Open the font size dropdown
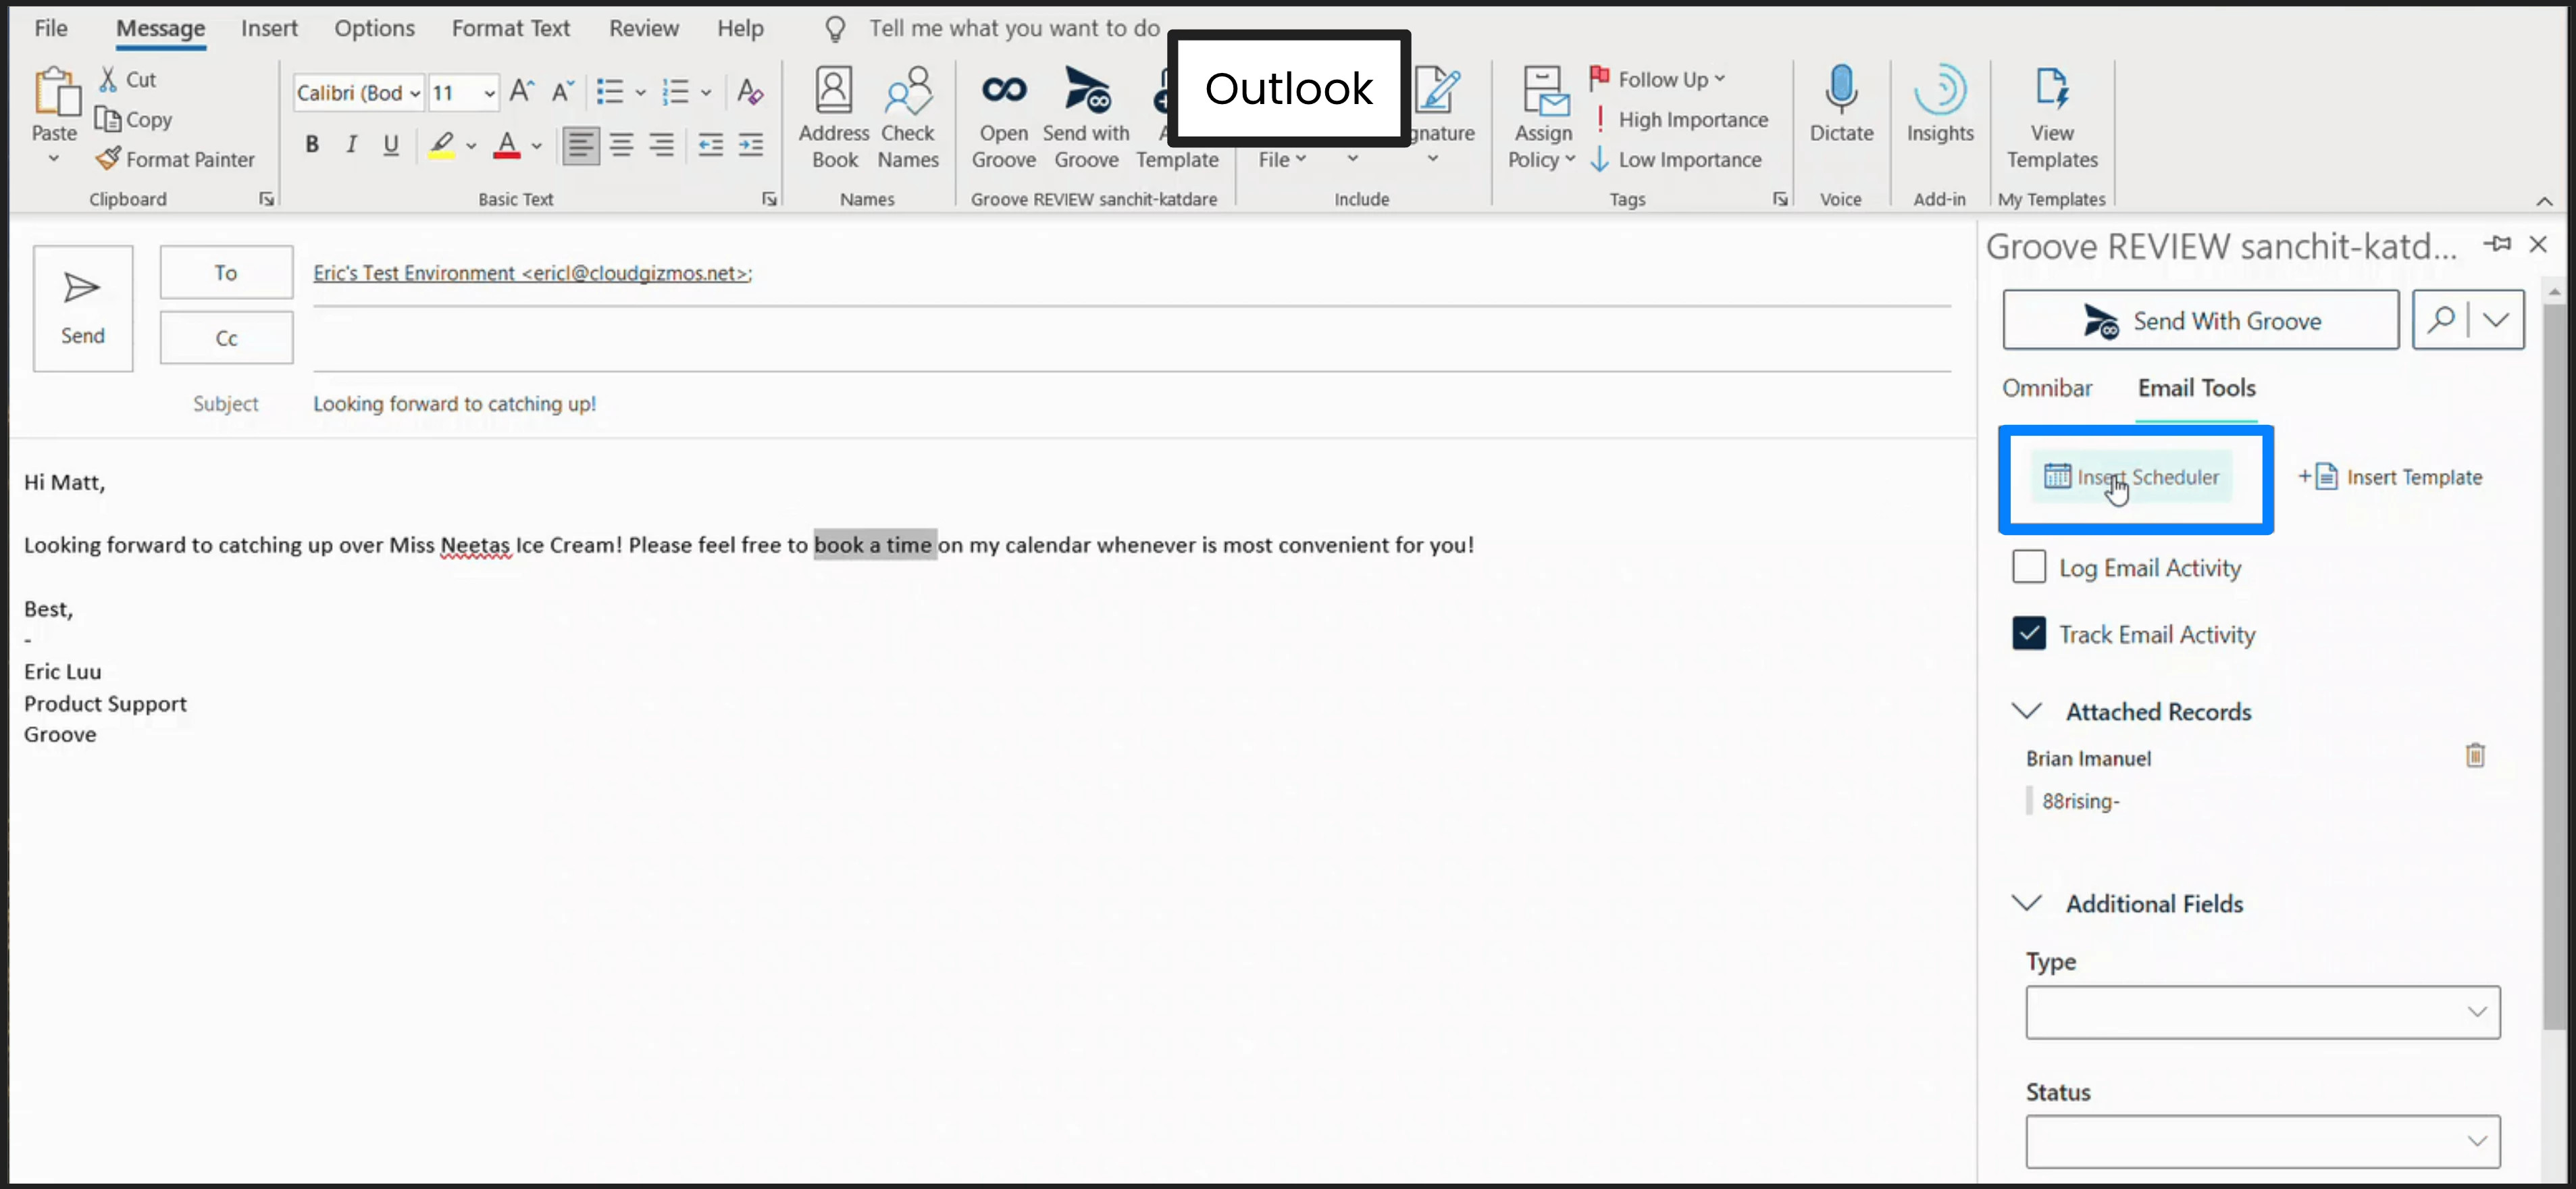Image resolution: width=2576 pixels, height=1189 pixels. (x=489, y=93)
